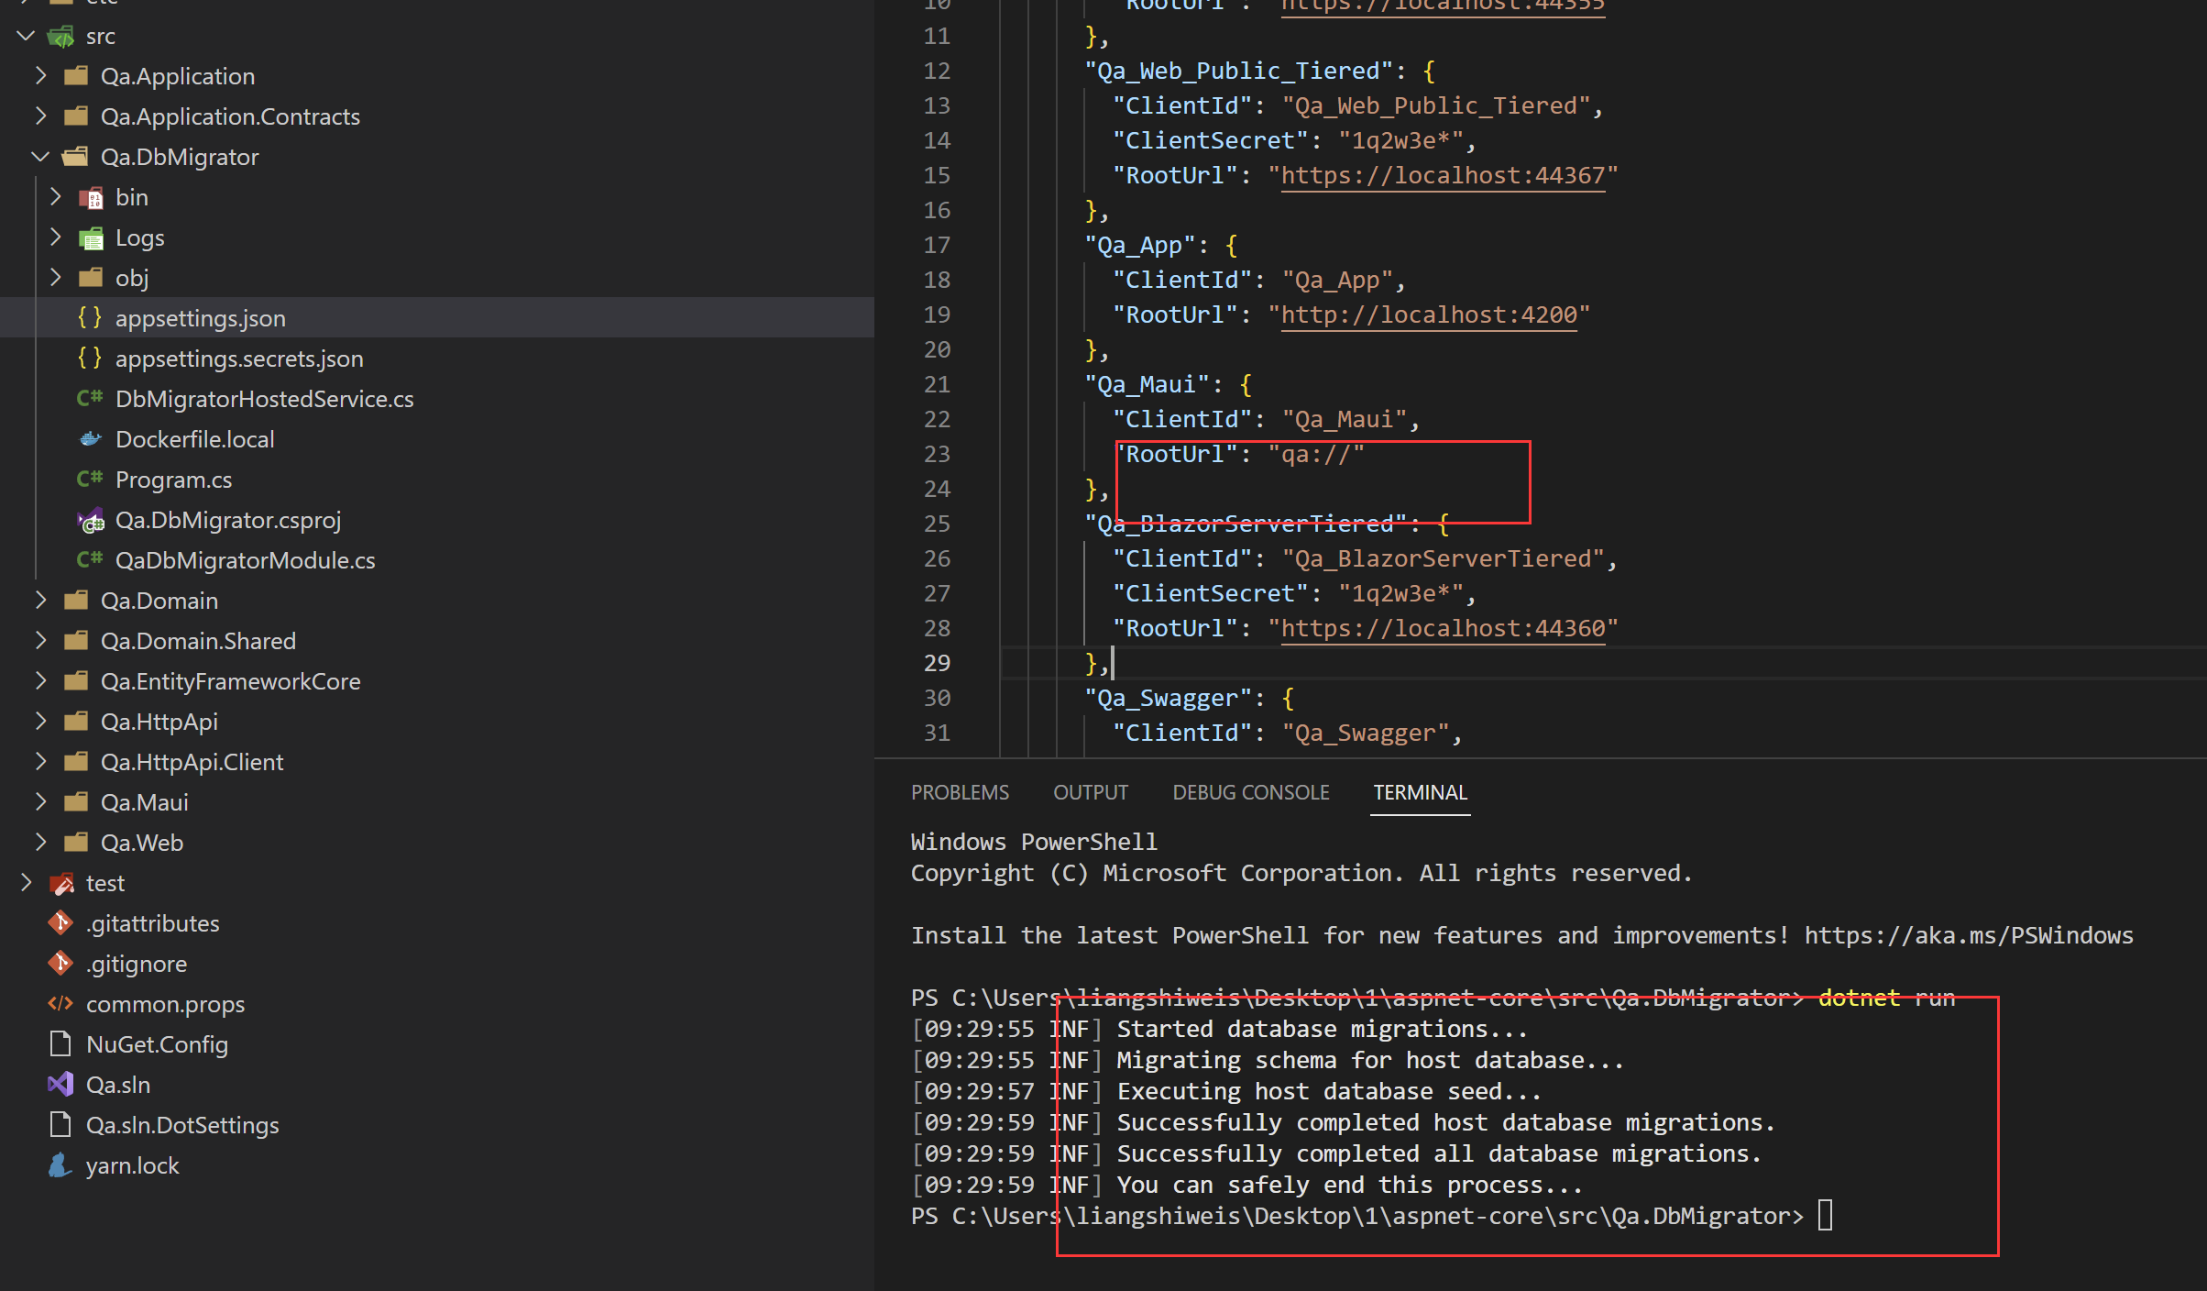Screen dimensions: 2207x1291
Task: Collapse the Qa.DbMigrator folder
Action: click(x=40, y=157)
